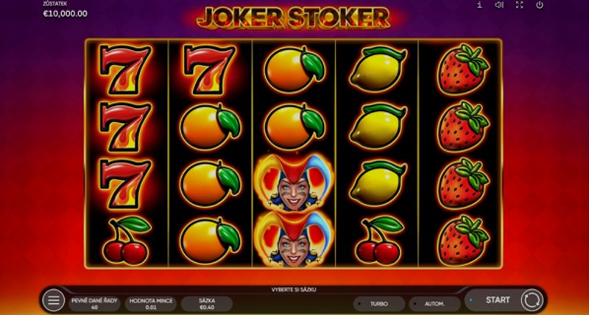The image size is (589, 315).
Task: Click the lower joker symbol
Action: click(x=294, y=239)
